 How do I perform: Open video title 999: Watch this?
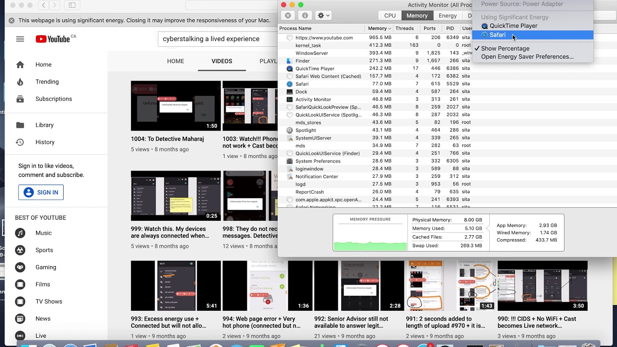(170, 232)
